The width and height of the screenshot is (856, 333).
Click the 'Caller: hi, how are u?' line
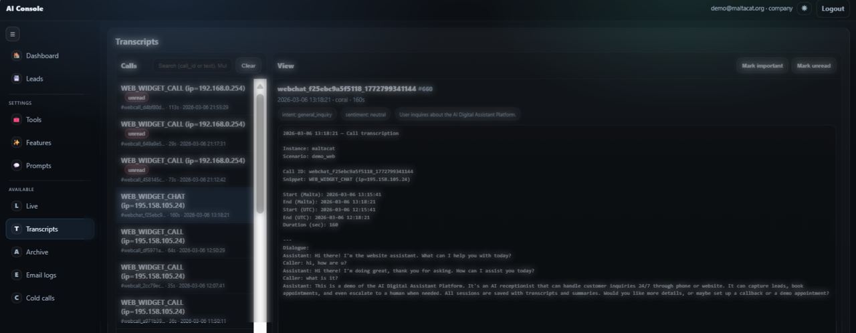click(315, 263)
